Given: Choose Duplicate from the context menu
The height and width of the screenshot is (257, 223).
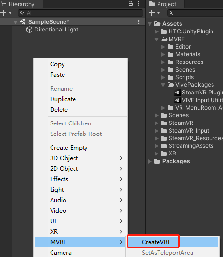Looking at the screenshot, I should pyautogui.click(x=81, y=99).
